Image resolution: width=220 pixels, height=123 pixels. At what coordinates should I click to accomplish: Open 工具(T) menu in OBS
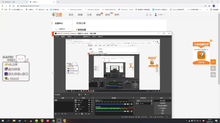[94, 37]
